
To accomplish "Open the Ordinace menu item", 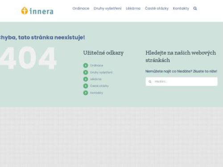I will (x=81, y=8).
